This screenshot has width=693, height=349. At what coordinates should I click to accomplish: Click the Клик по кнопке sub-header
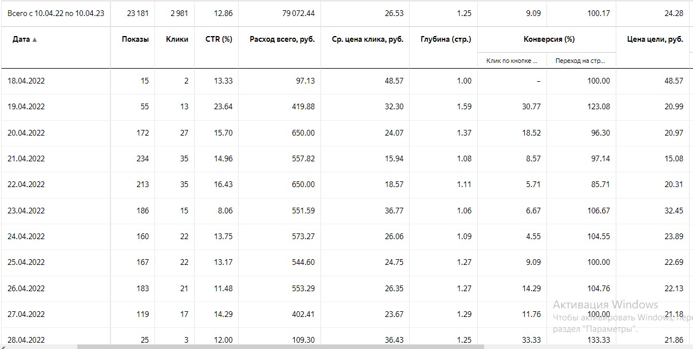(x=512, y=61)
